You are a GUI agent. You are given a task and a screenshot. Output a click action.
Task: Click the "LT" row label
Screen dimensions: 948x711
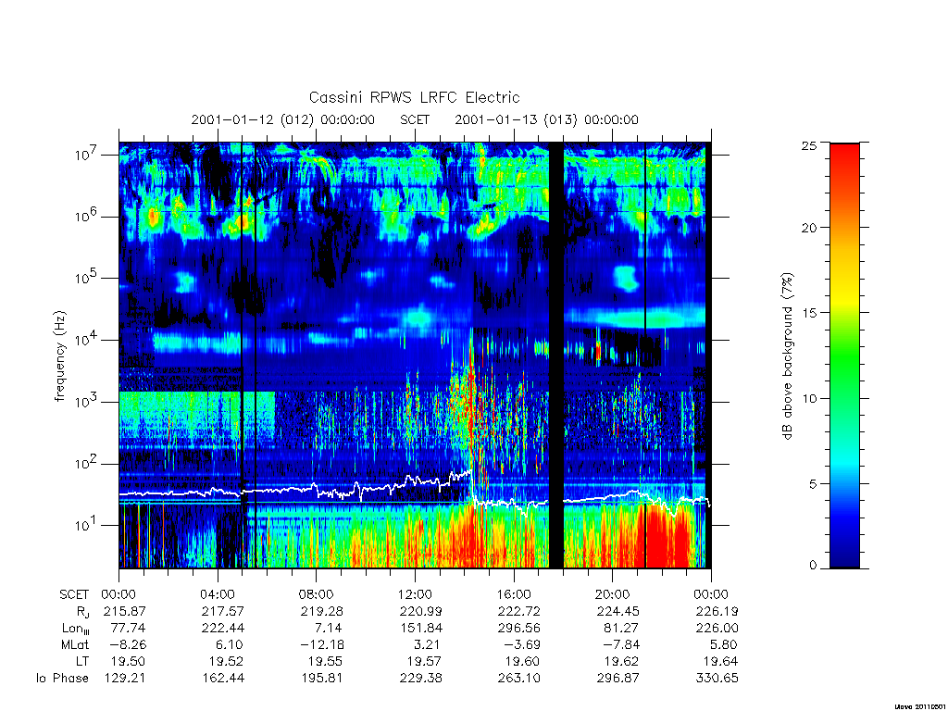coord(82,661)
